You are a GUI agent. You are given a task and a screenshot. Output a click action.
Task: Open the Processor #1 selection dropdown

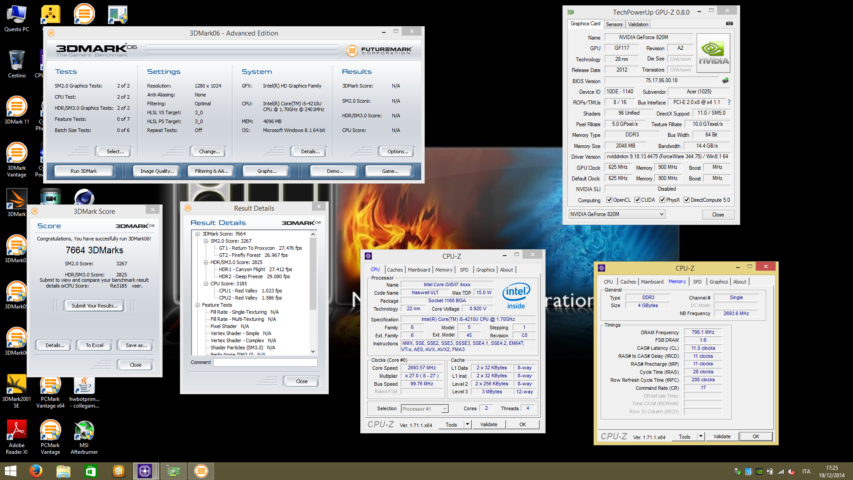tap(424, 409)
